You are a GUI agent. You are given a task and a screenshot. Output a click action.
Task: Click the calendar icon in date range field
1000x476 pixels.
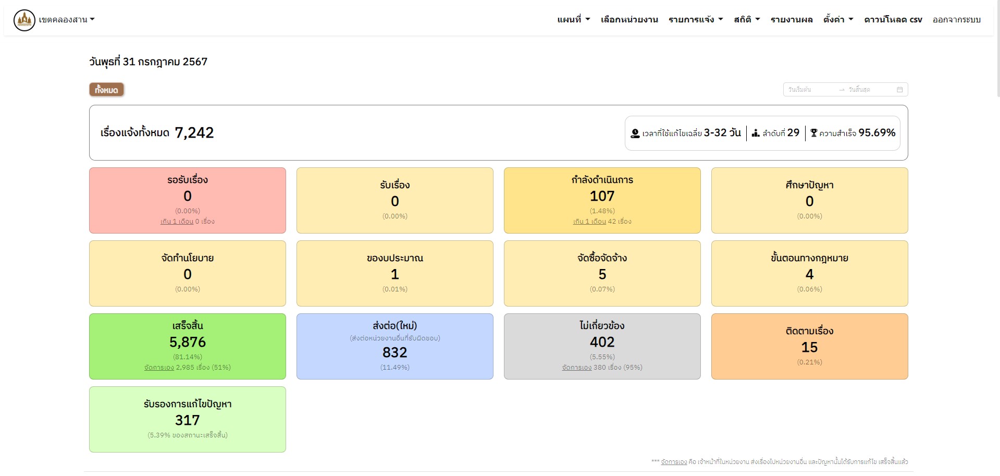(x=899, y=90)
